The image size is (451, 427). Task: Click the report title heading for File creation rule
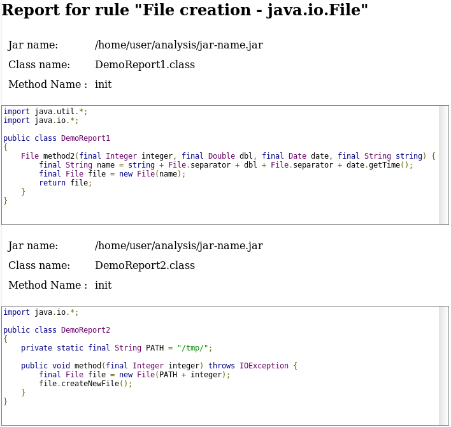tap(185, 10)
